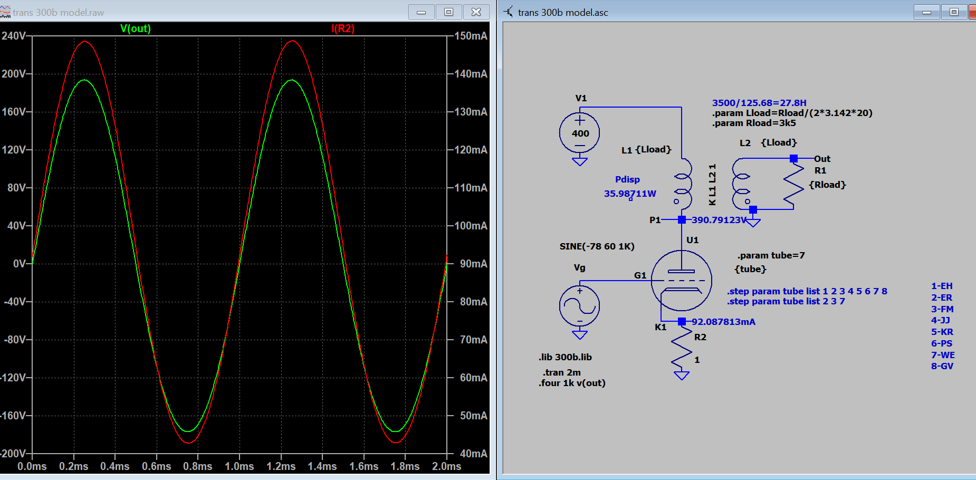976x480 pixels.
Task: Click the schematic icon in the .asc title bar
Action: [509, 12]
